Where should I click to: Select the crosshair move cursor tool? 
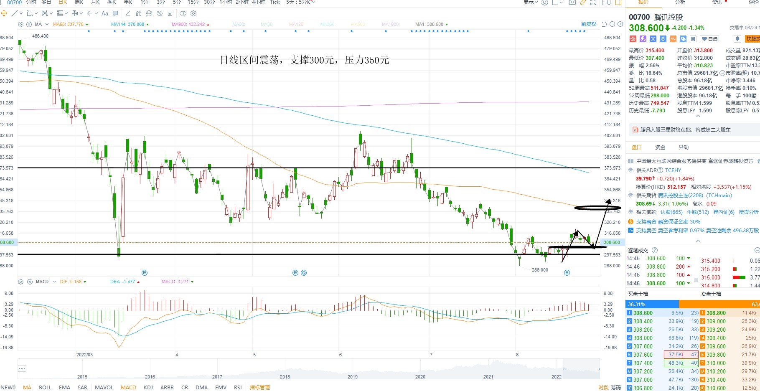(x=4, y=13)
